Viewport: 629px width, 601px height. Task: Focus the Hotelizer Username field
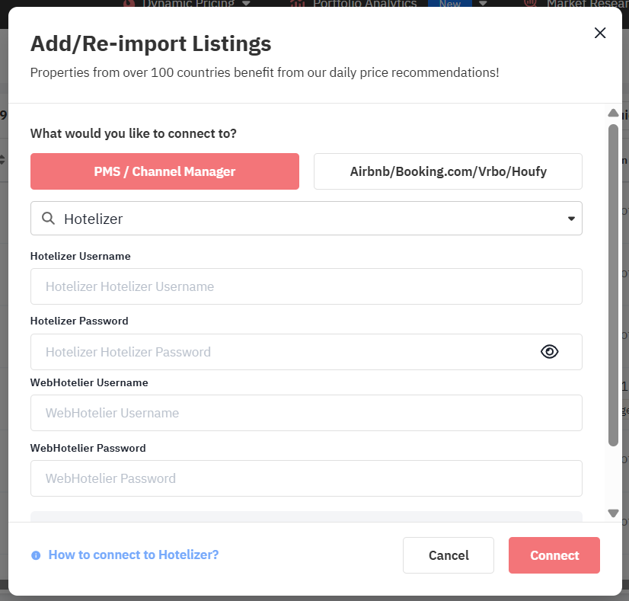[x=306, y=286]
